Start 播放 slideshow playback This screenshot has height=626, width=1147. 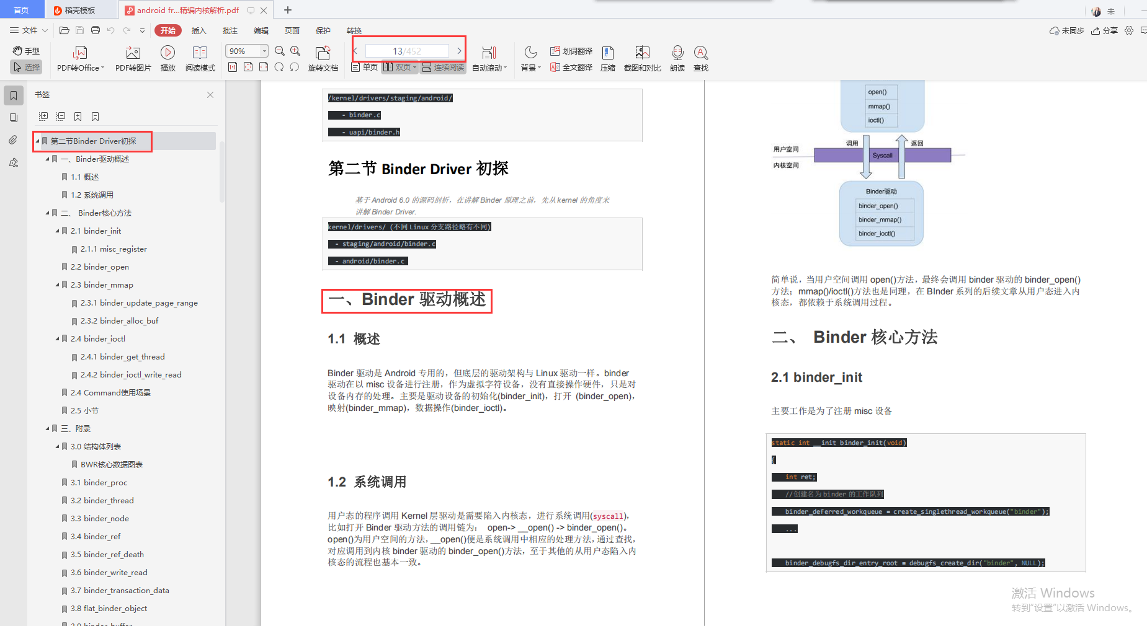167,58
